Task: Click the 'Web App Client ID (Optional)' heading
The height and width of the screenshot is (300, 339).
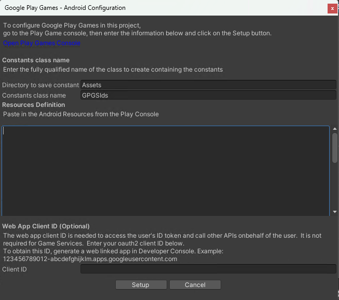Action: tap(46, 226)
